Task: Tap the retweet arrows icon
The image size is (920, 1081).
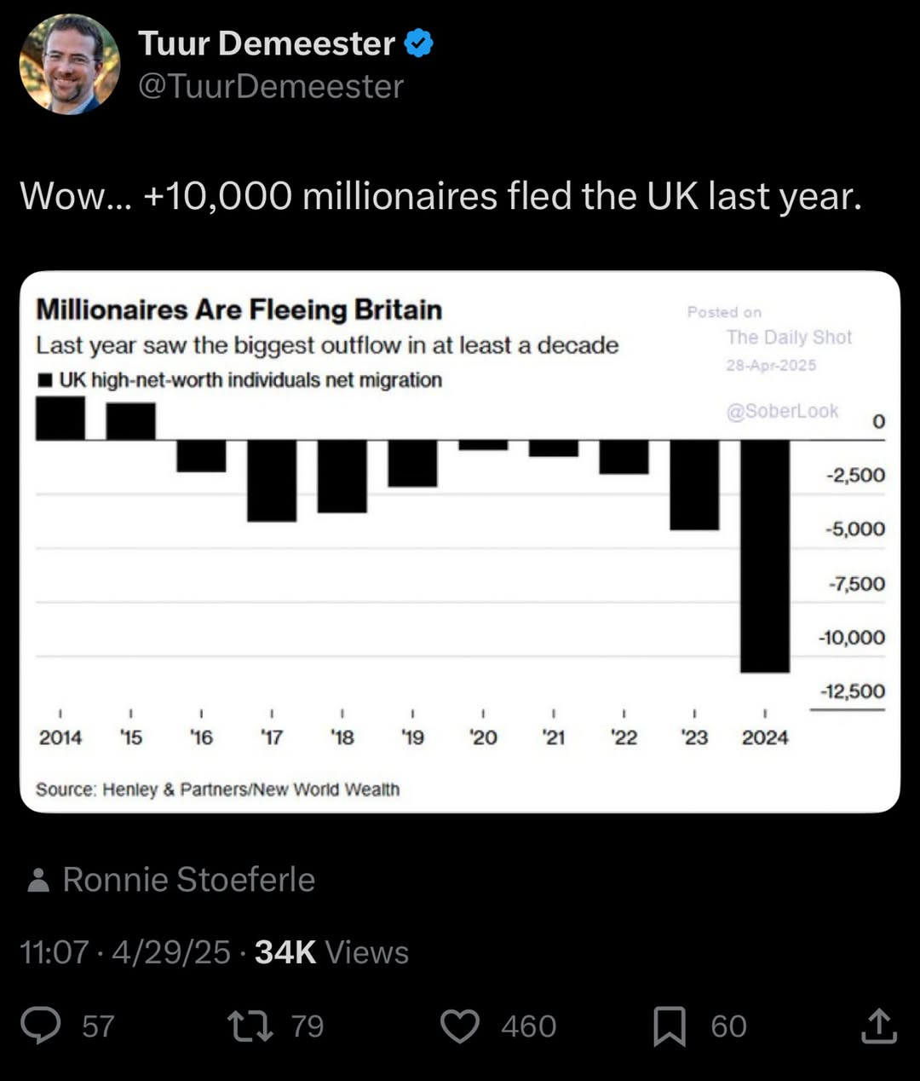Action: pos(250,1026)
